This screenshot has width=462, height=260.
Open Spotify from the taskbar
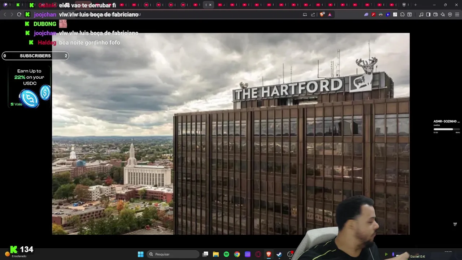(x=226, y=254)
